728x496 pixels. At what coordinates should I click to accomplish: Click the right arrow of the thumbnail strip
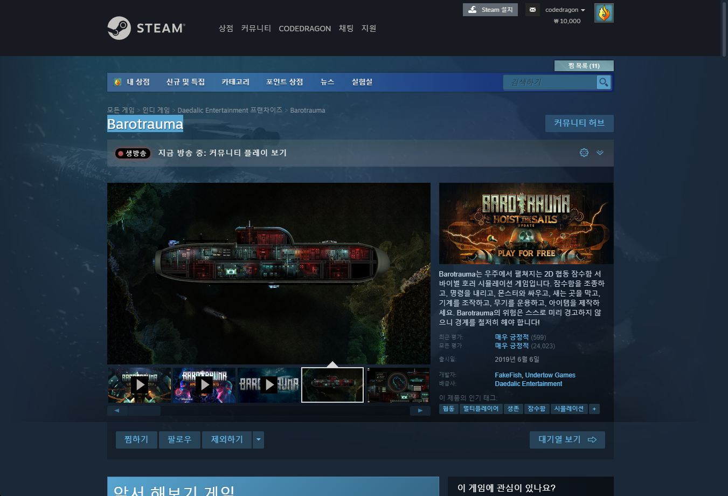click(420, 411)
